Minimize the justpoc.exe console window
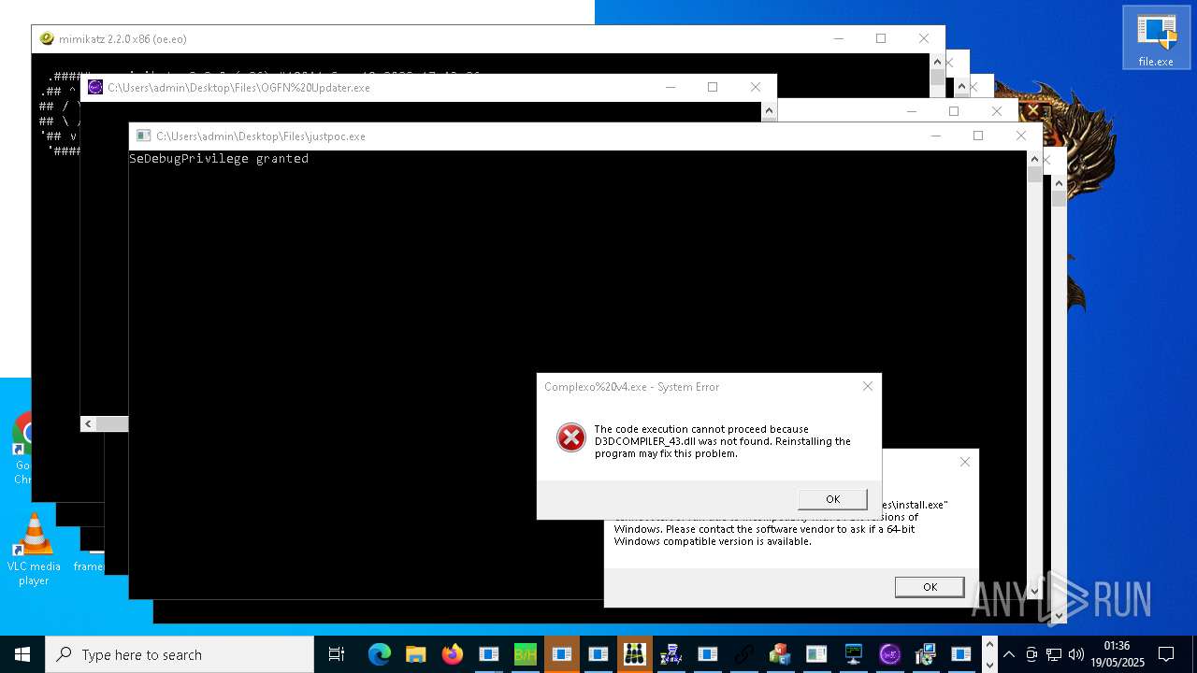This screenshot has height=673, width=1197. (935, 136)
